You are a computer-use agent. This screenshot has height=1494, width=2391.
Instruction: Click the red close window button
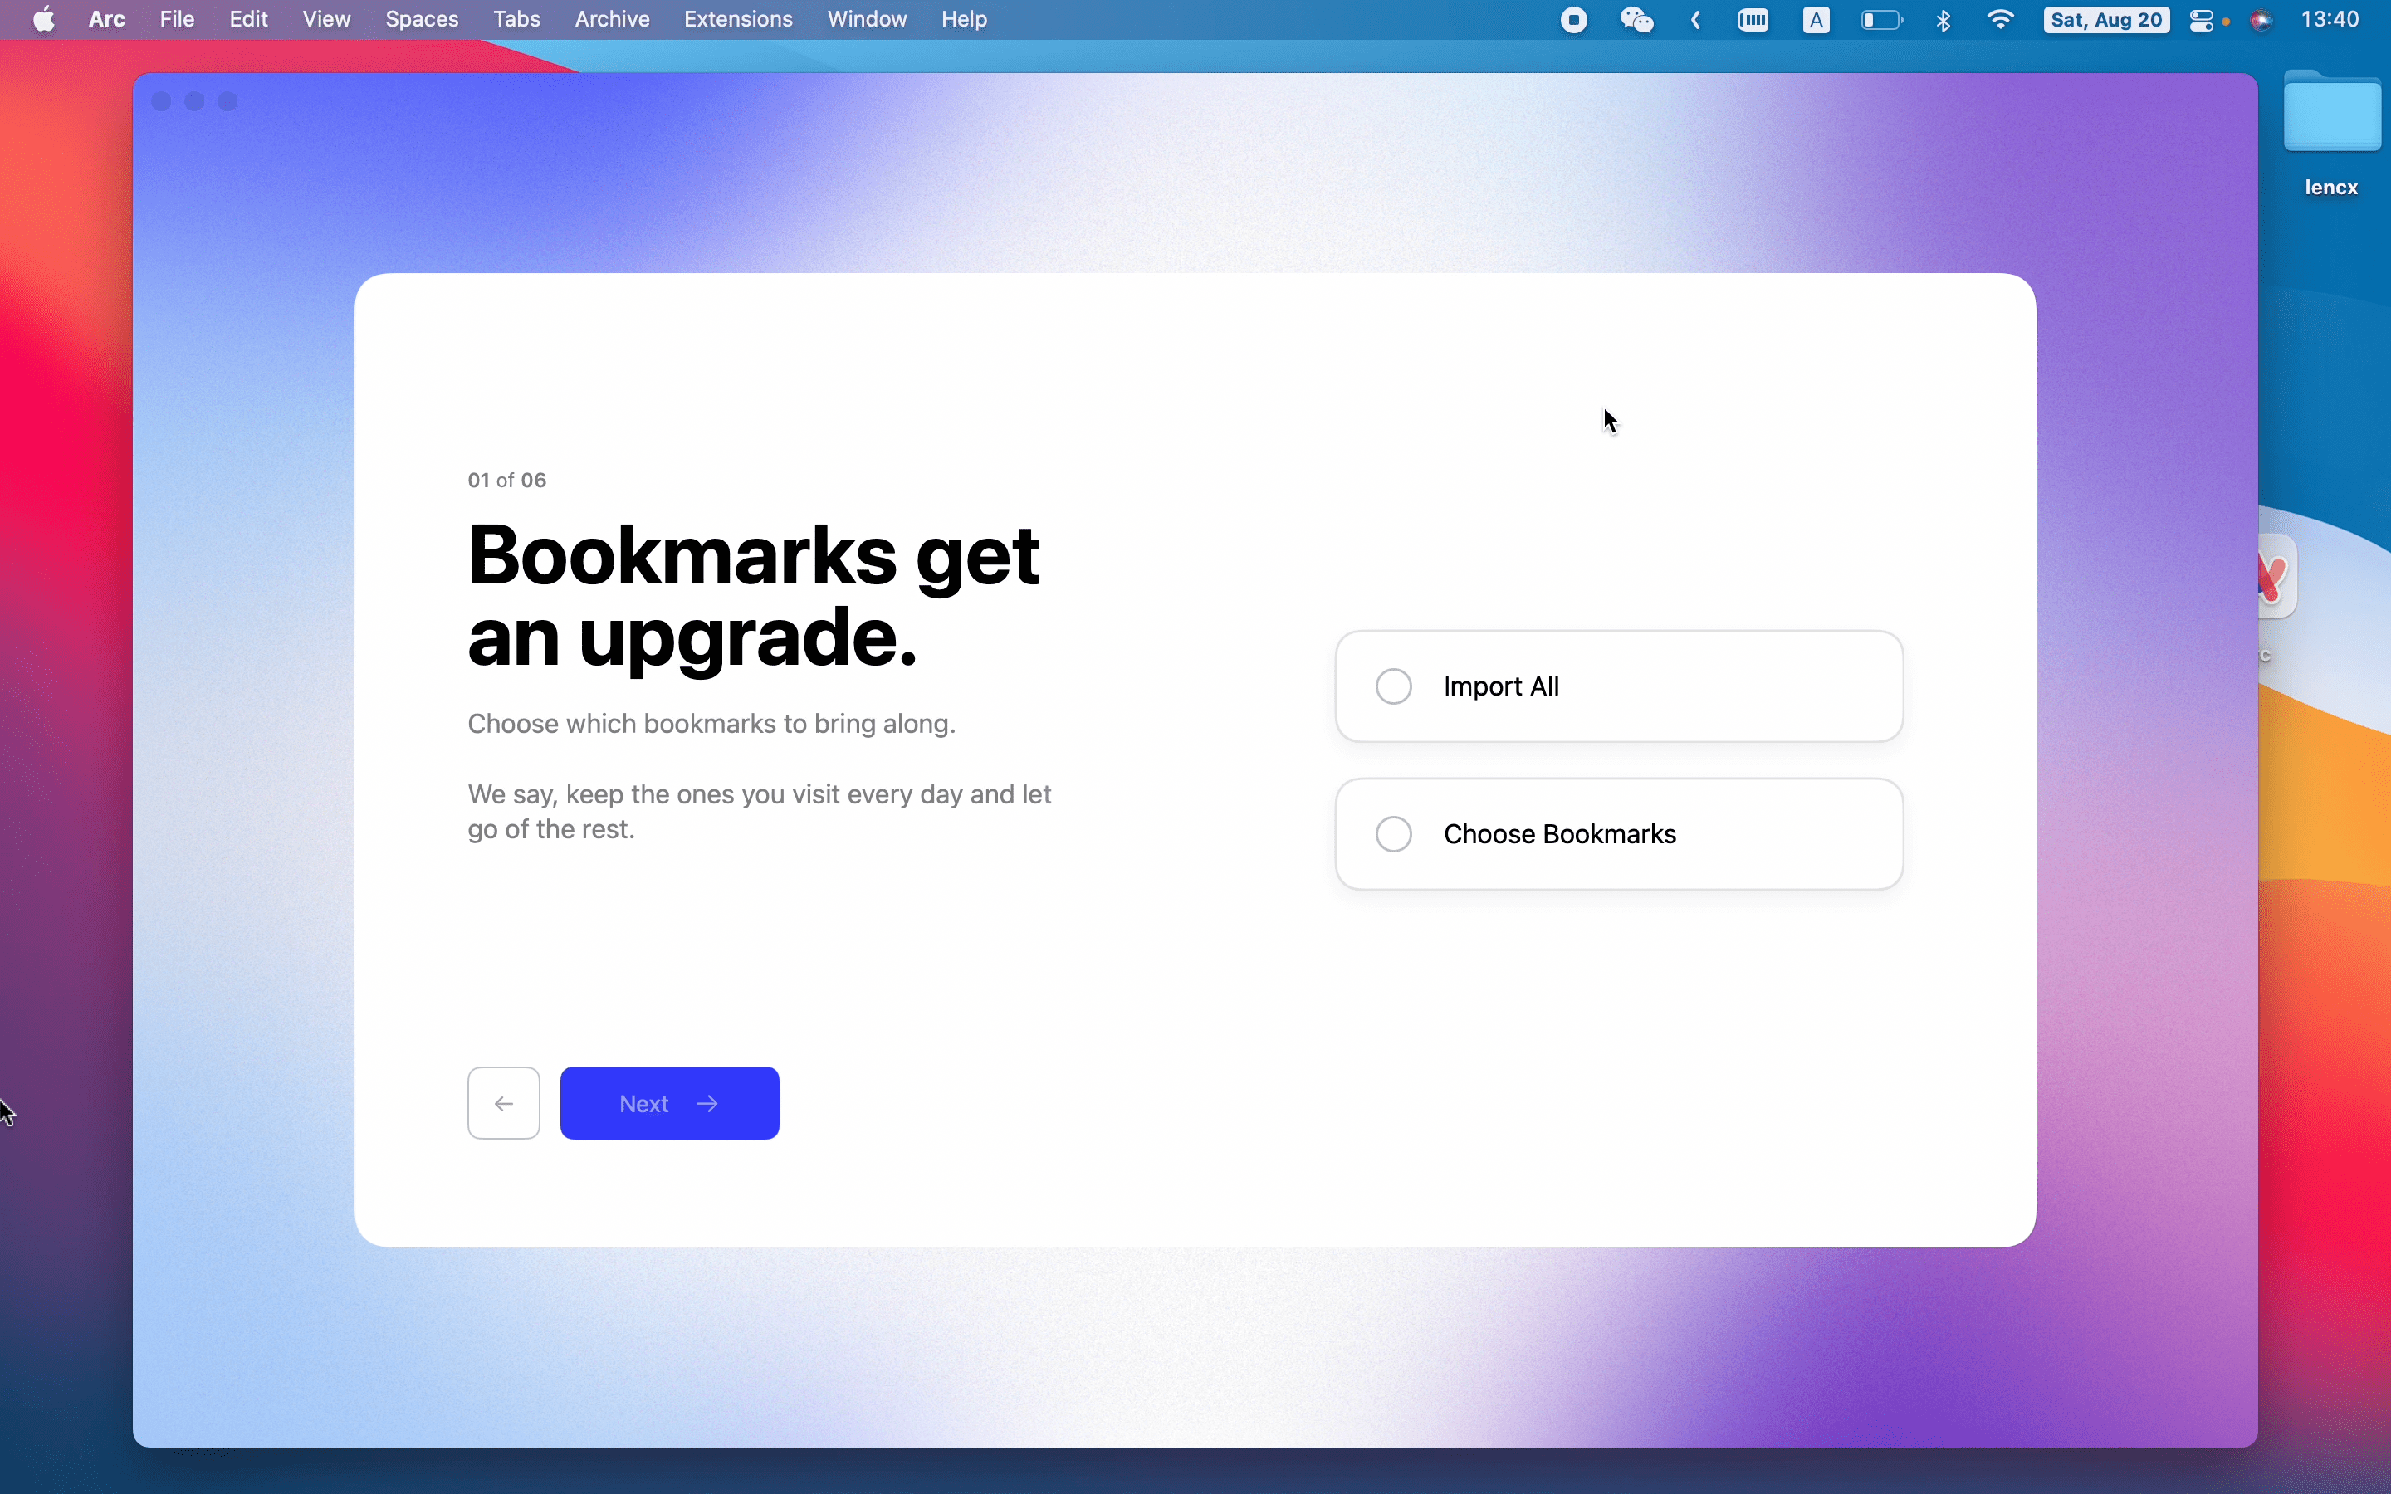point(162,102)
